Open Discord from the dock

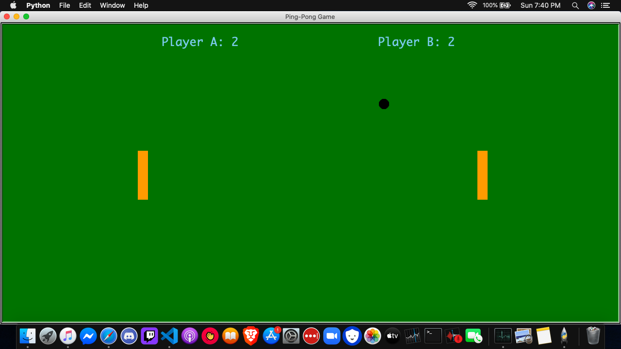(129, 335)
